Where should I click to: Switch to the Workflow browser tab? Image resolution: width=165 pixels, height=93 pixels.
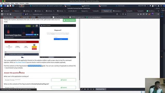151,11
